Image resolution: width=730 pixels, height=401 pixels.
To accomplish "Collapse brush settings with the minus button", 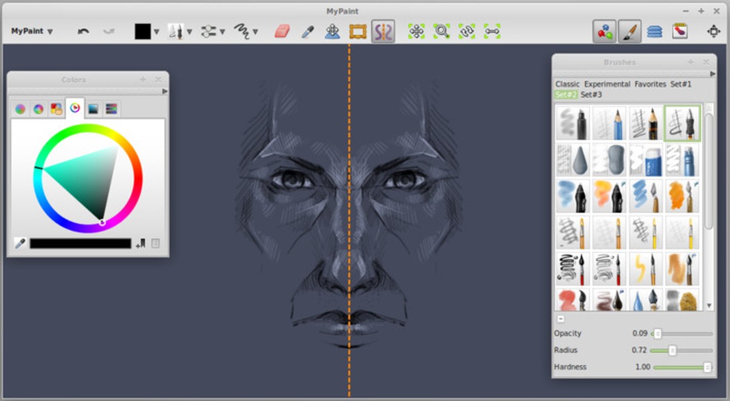I will [561, 319].
